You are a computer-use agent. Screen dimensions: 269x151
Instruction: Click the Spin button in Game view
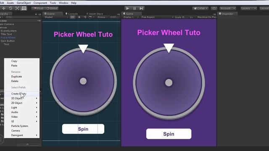pyautogui.click(x=169, y=134)
